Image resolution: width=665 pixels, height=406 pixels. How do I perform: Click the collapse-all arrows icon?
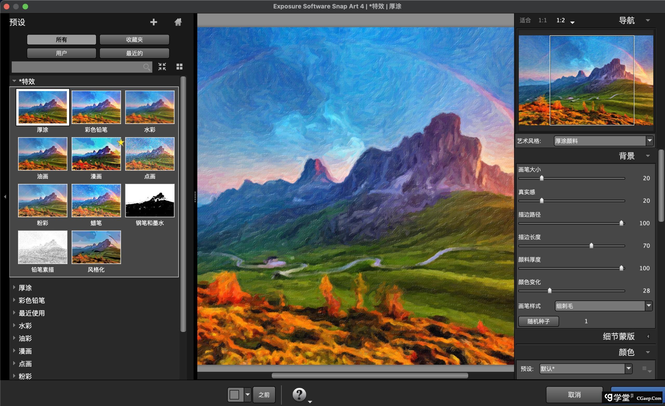click(x=162, y=67)
